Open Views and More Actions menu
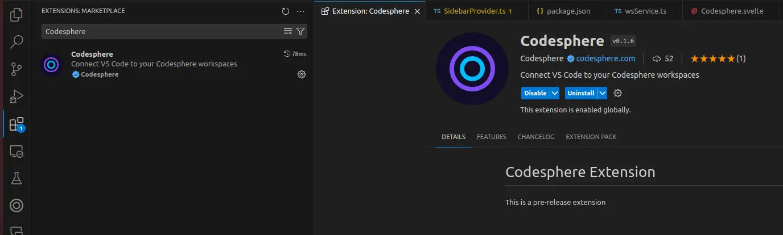The height and width of the screenshot is (235, 783). [x=300, y=11]
